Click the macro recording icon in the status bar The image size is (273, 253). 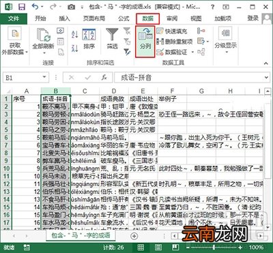tap(27, 248)
